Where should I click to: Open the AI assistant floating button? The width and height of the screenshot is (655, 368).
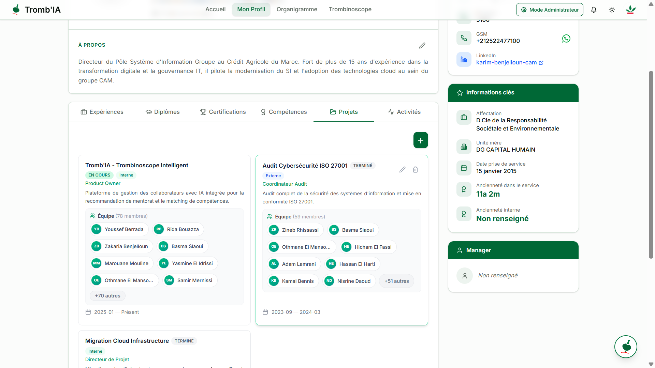tap(626, 347)
